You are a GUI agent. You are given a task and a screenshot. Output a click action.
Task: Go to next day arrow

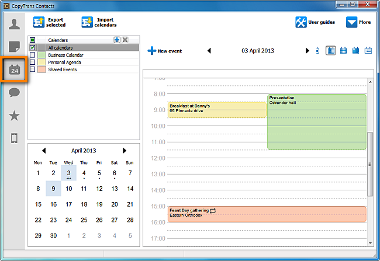308,51
